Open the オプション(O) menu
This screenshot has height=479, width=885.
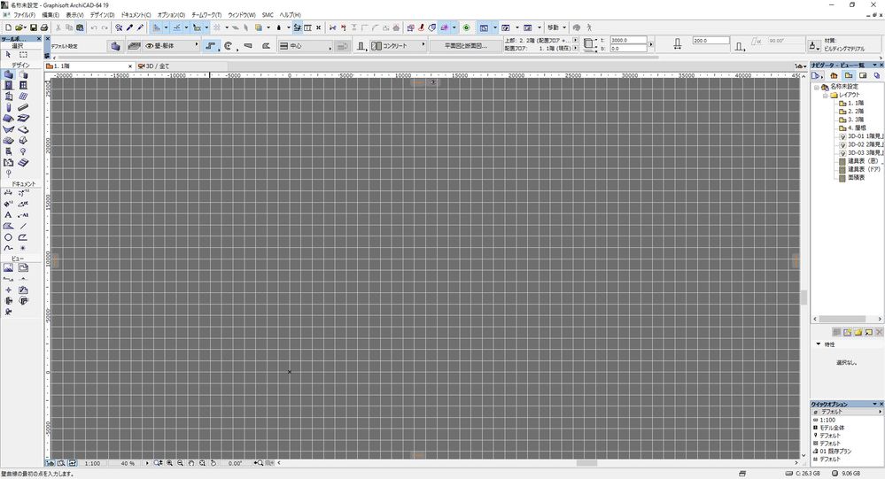click(x=171, y=15)
